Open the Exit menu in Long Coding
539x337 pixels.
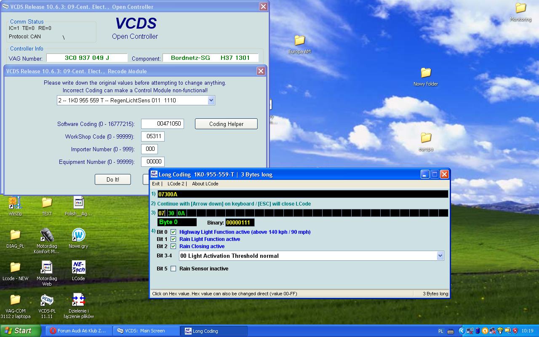[x=157, y=184]
